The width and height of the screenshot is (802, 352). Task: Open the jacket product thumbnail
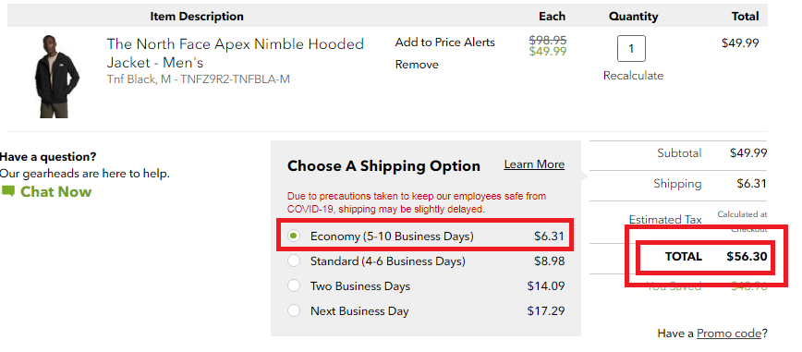(x=56, y=77)
